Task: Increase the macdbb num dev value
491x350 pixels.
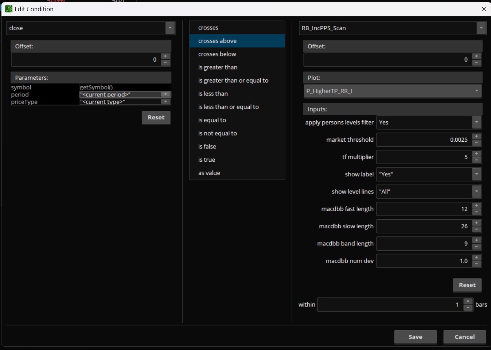Action: (476, 257)
